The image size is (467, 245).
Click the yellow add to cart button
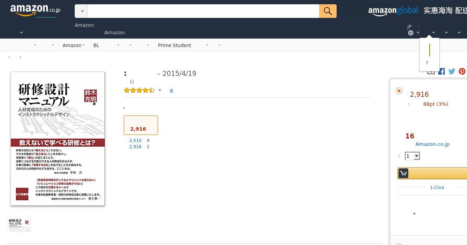pyautogui.click(x=432, y=173)
